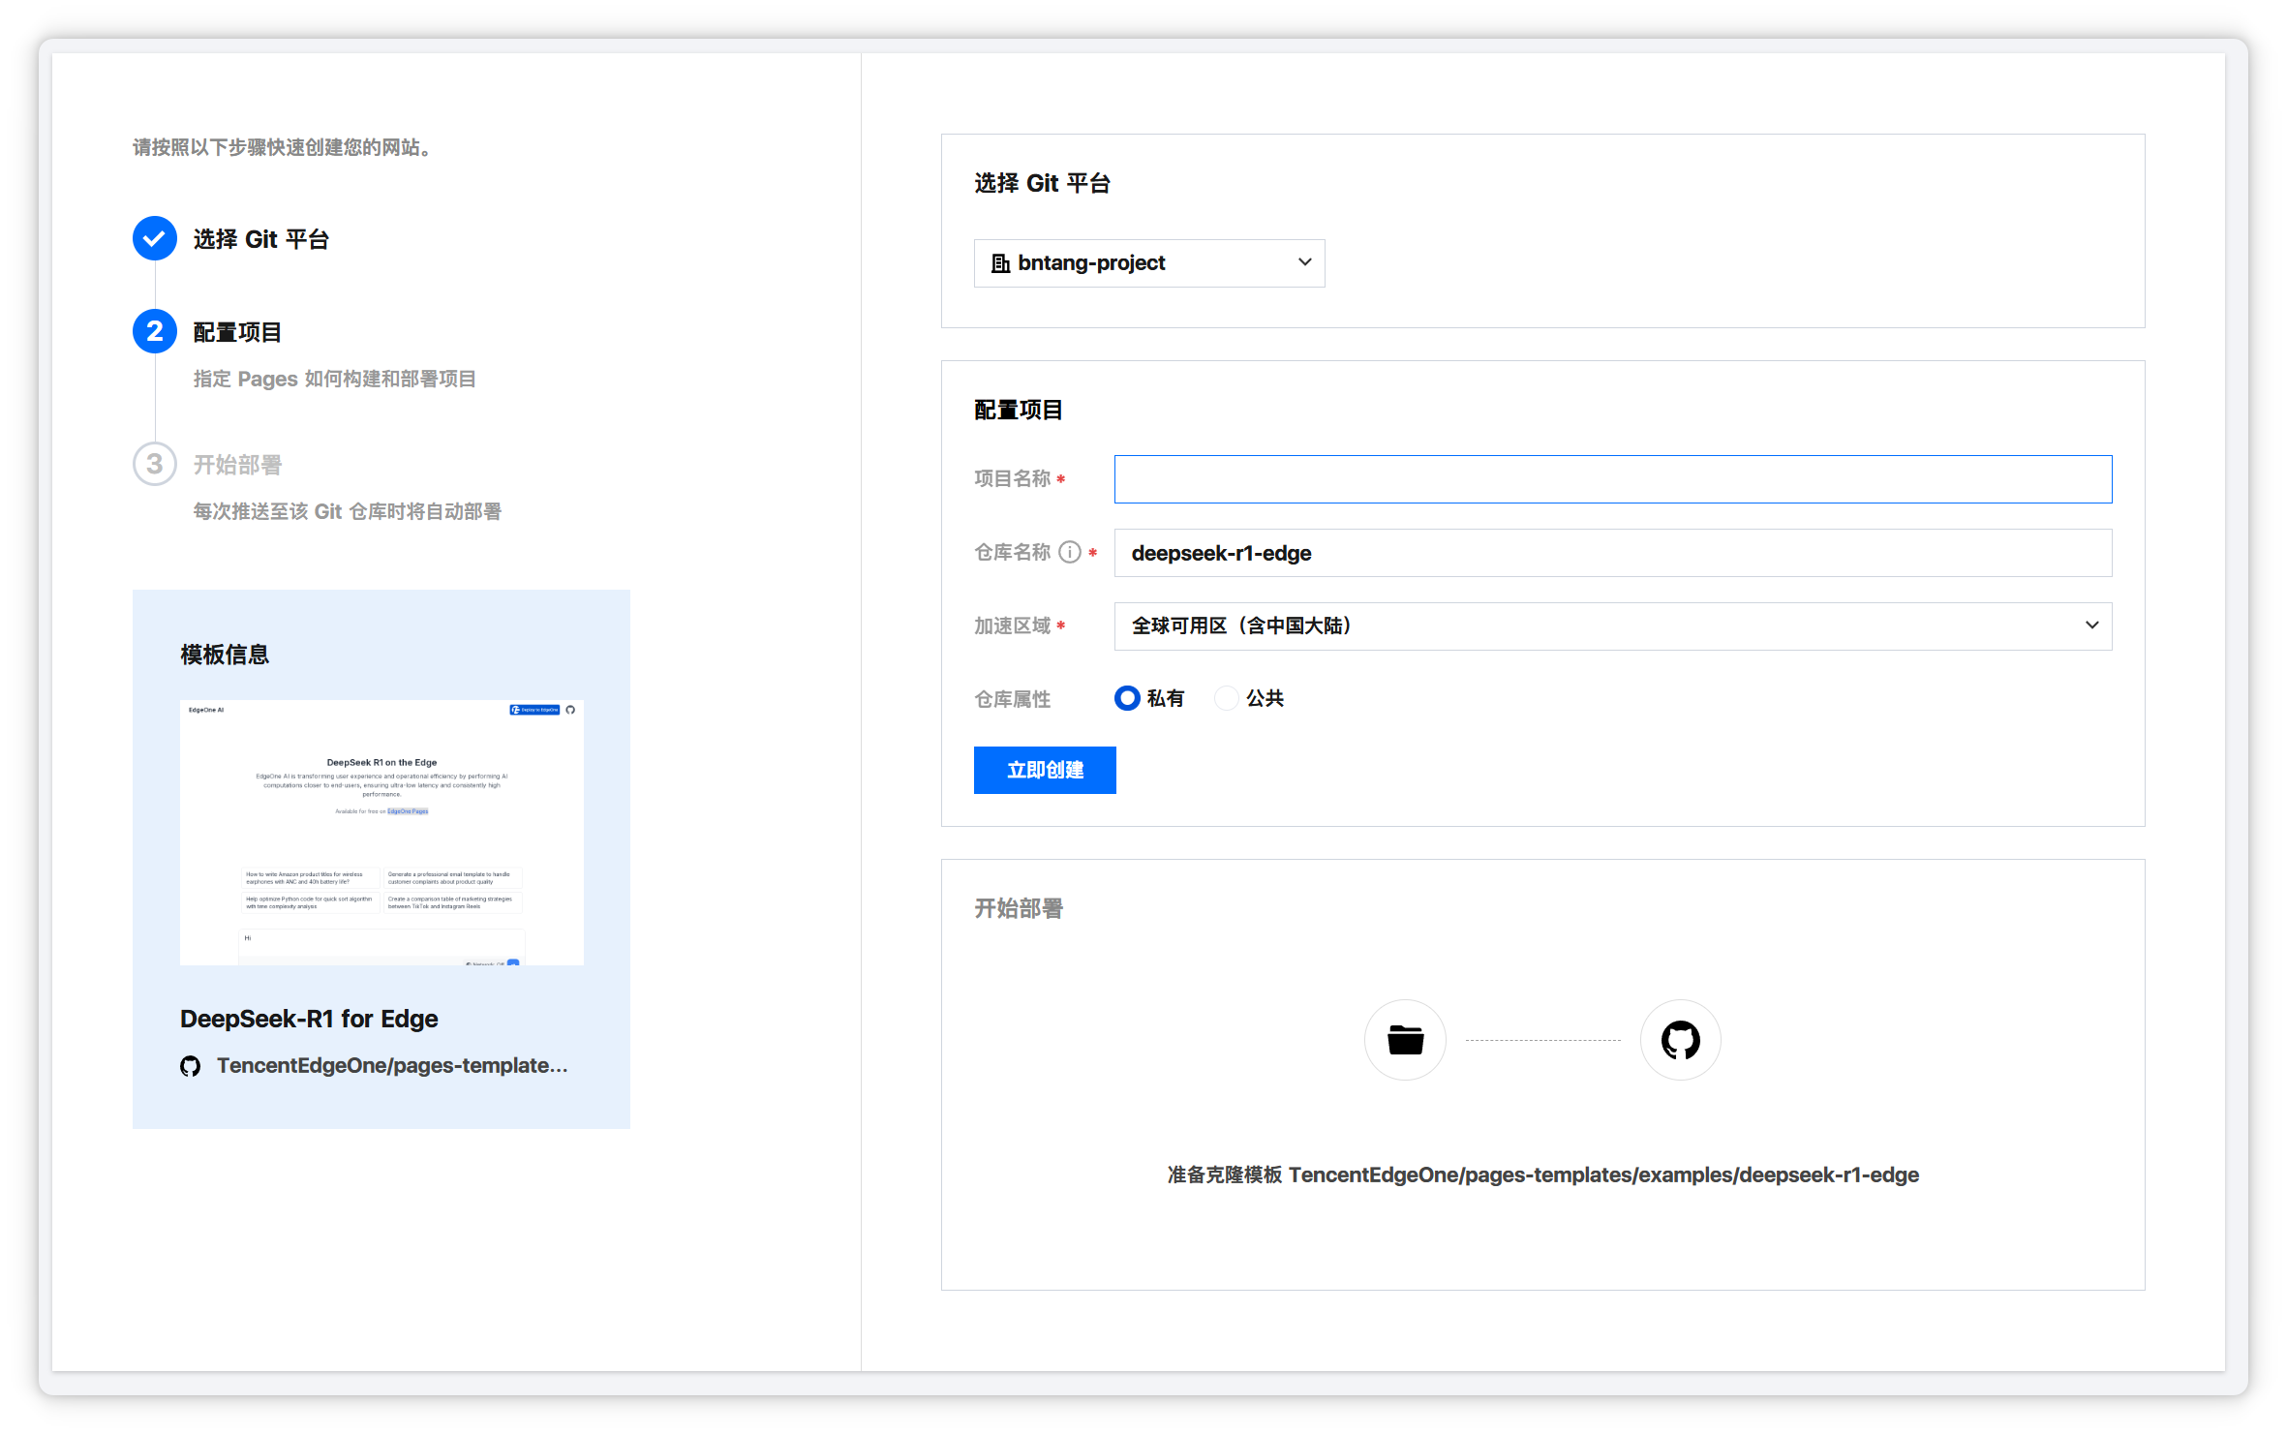Screen dimensions: 2287x1434
Task: Go to 配置项目 step label
Action: (237, 332)
